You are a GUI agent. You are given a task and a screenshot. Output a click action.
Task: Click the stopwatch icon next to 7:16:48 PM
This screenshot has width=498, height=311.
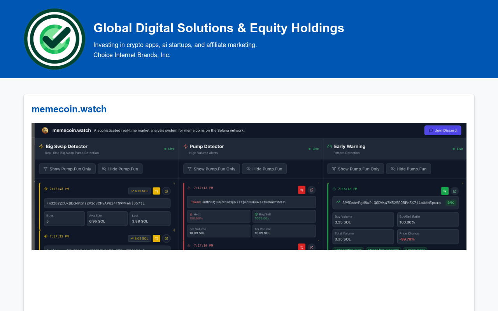coord(334,189)
